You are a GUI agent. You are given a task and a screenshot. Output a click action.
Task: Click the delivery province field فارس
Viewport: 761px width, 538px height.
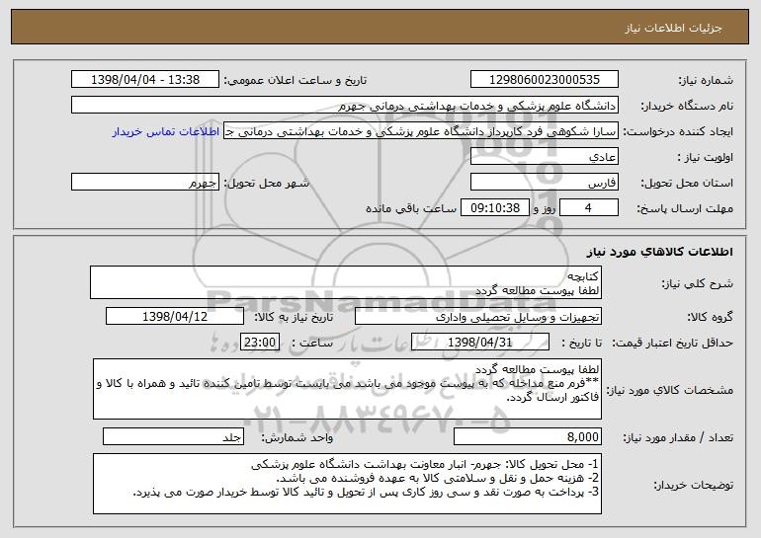click(x=544, y=183)
